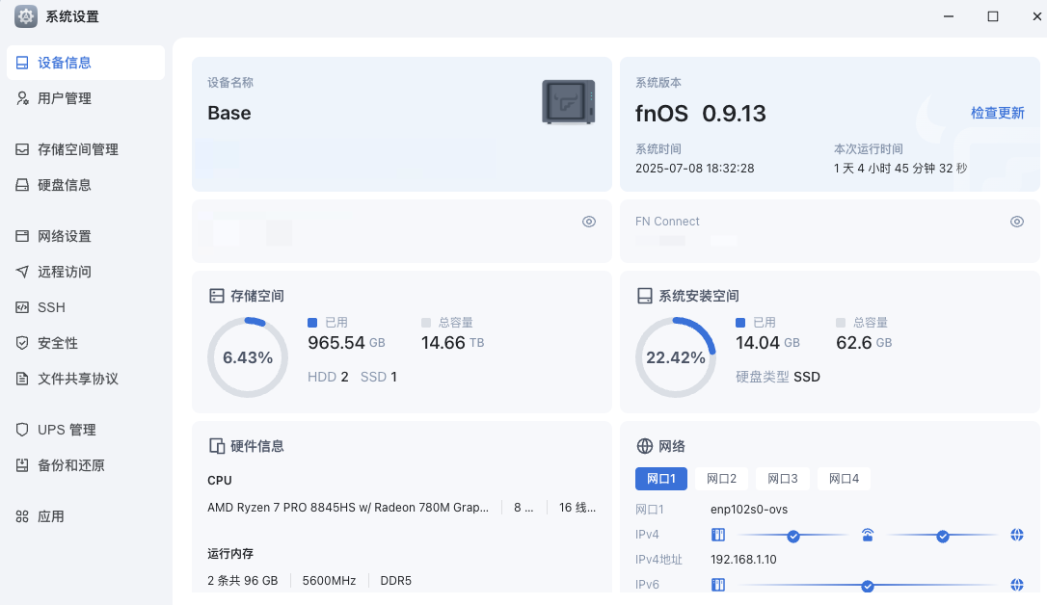Click the 系统安装空间 disk icon
The image size is (1047, 605).
(645, 296)
